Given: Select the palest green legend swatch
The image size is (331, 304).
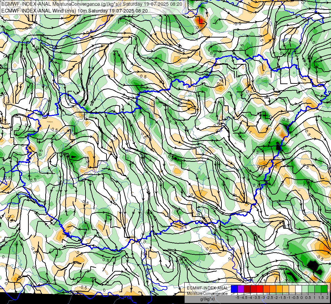Looking at the screenshot, I should click(x=305, y=289).
